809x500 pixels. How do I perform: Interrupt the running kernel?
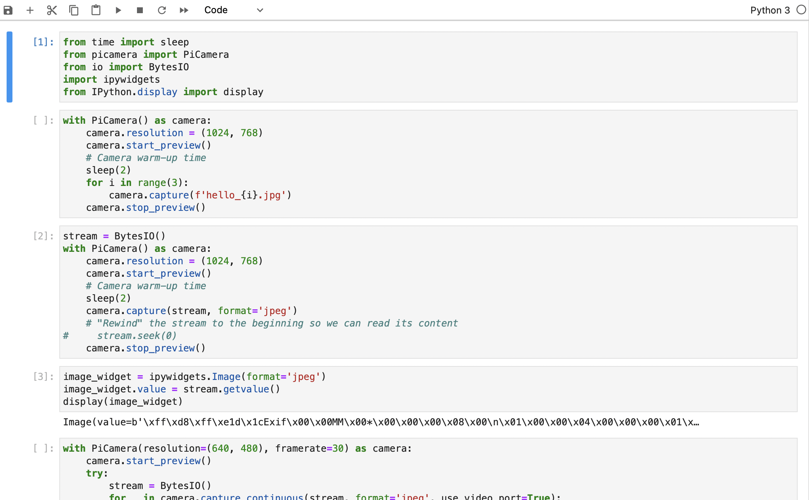[x=140, y=10]
